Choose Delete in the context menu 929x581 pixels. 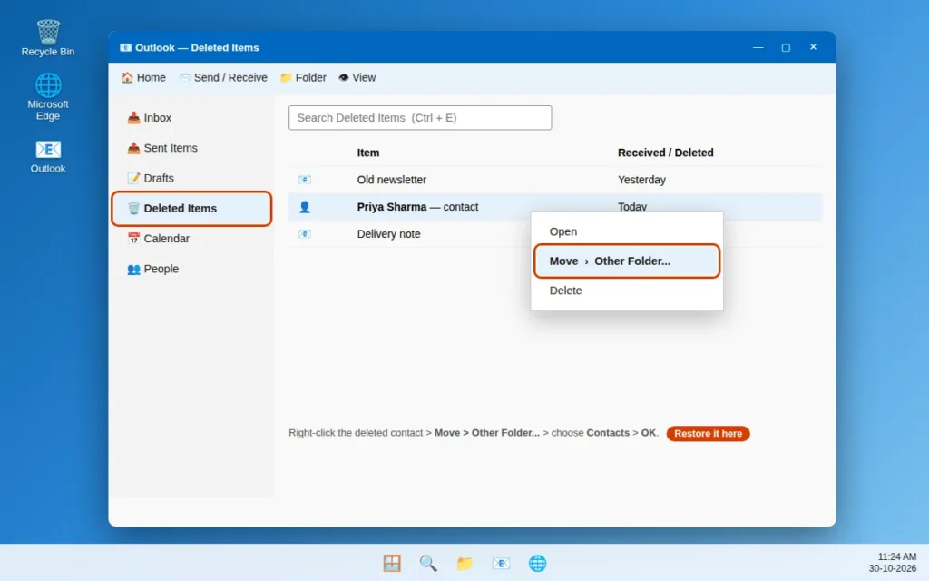coord(627,290)
